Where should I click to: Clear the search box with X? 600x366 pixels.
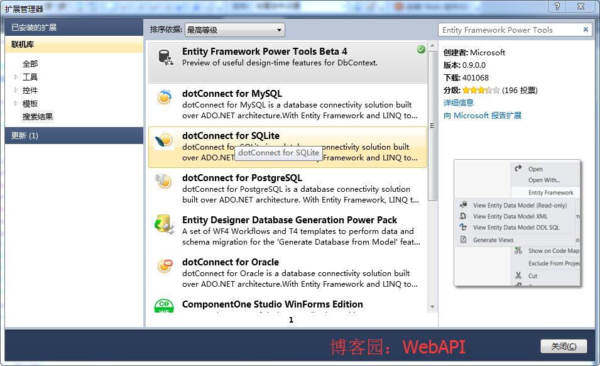point(586,30)
